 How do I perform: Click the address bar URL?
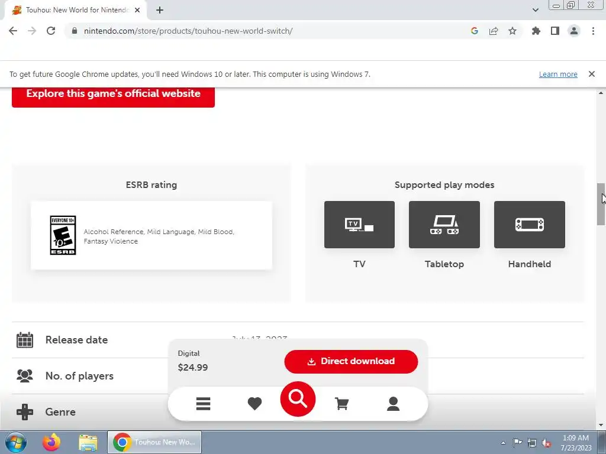188,31
